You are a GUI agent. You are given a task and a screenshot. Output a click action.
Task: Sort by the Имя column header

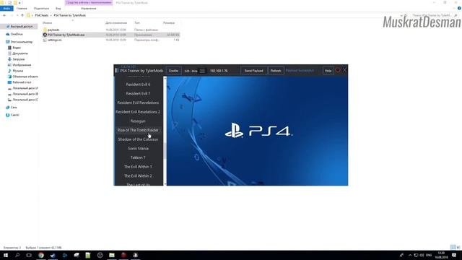click(47, 22)
